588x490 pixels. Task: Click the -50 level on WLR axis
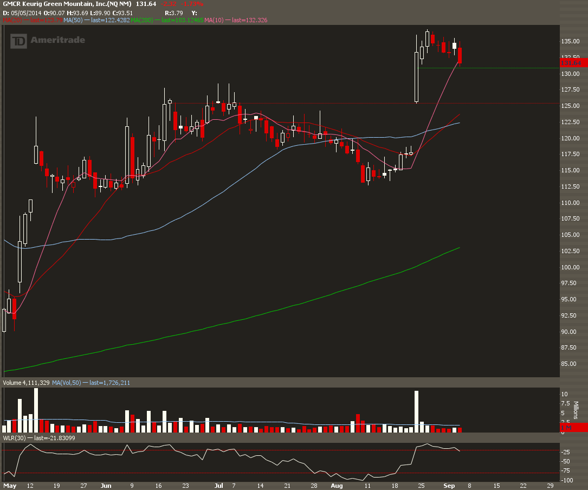pos(565,461)
